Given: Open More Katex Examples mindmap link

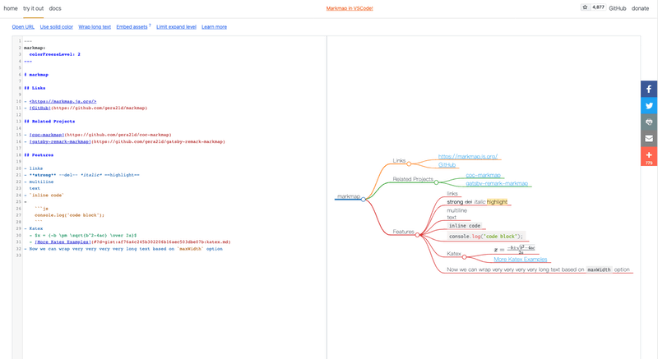Looking at the screenshot, I should click(521, 260).
